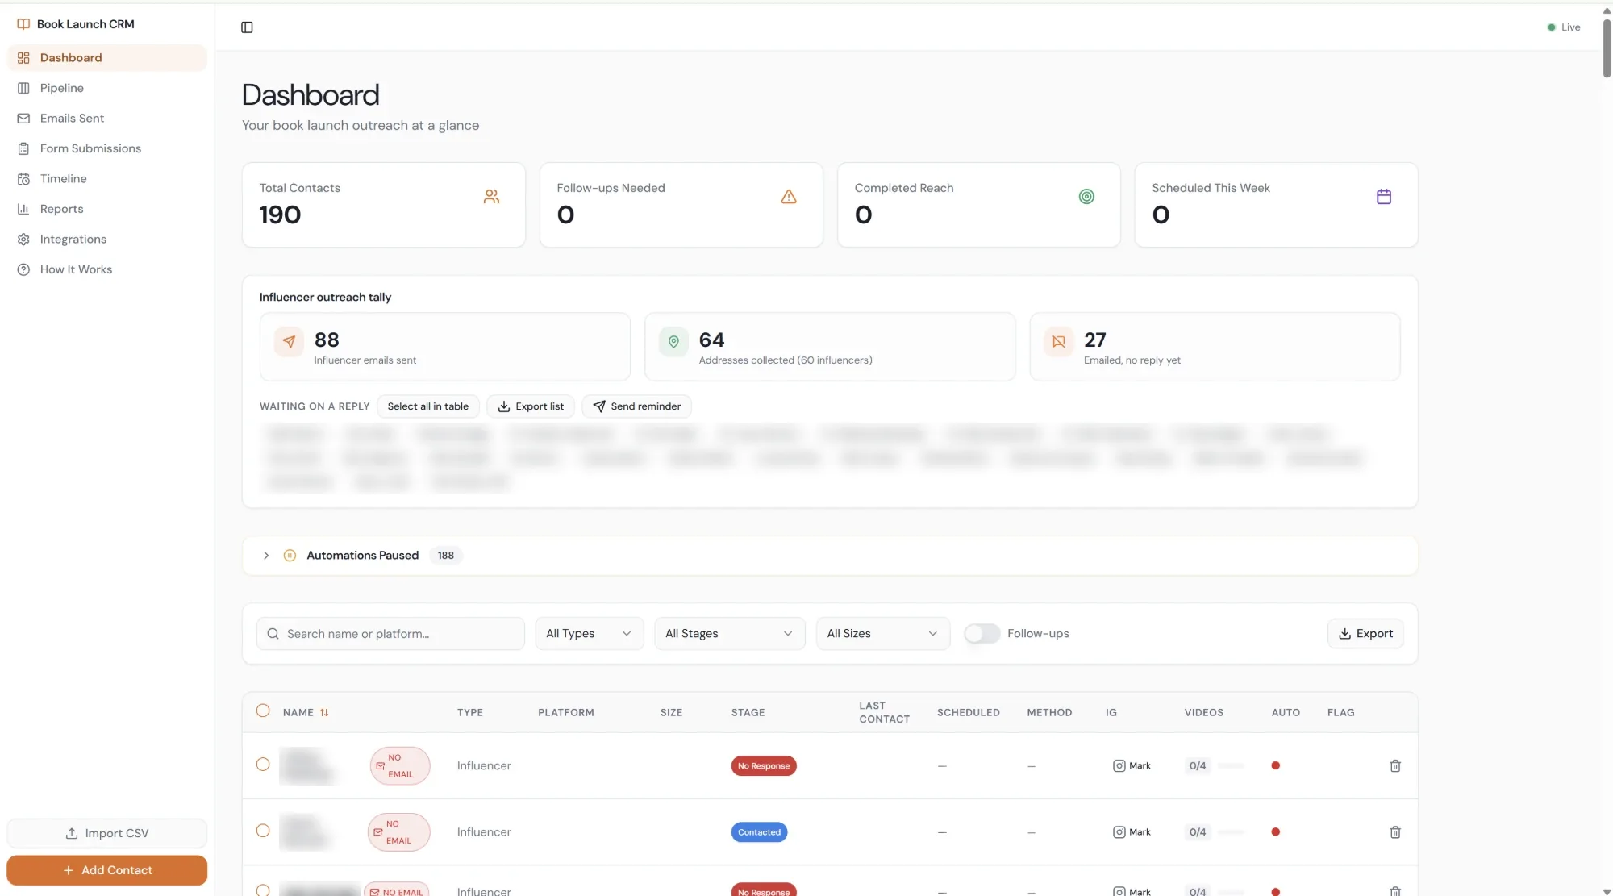Click the paper plane icon beside 88
Image resolution: width=1613 pixels, height=896 pixels.
point(289,342)
